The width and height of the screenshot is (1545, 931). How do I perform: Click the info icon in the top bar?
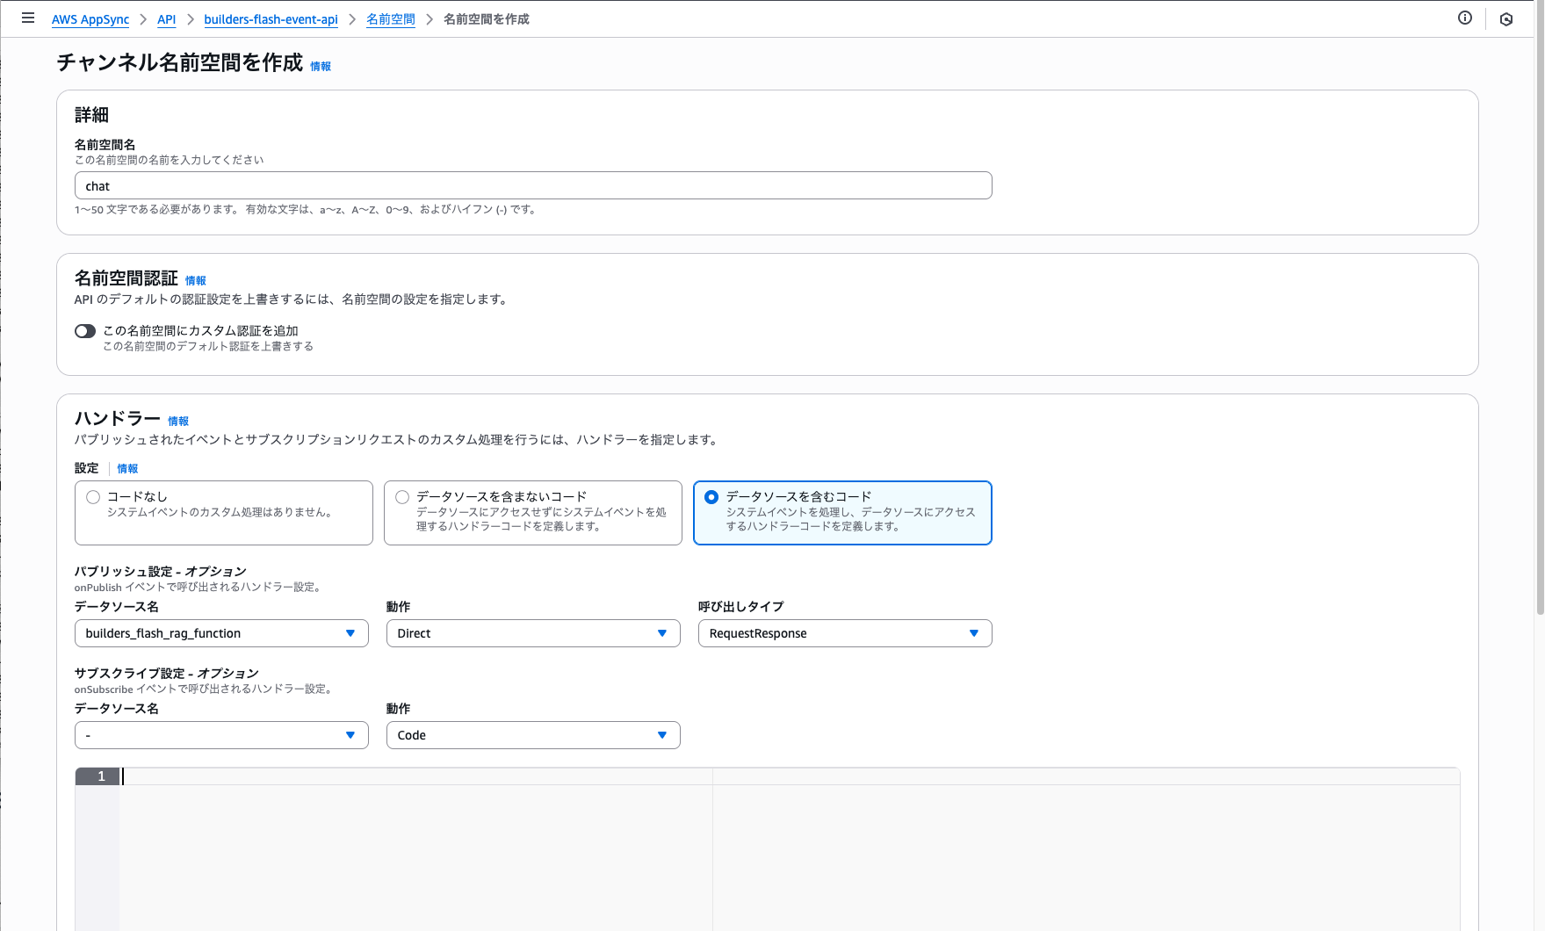click(1465, 18)
